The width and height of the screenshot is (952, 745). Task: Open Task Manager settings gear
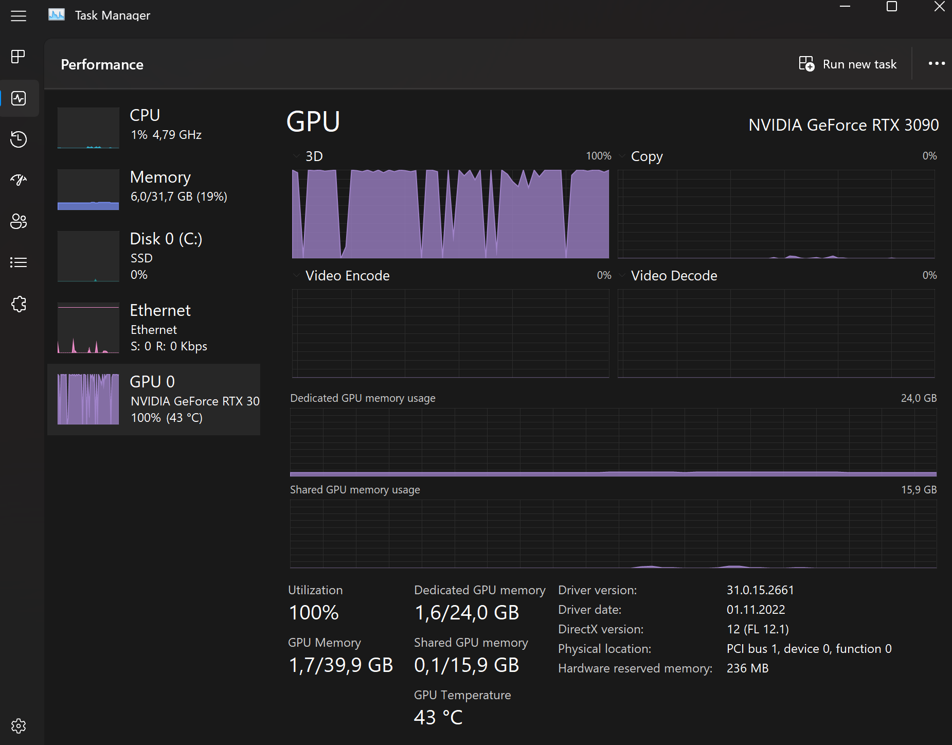tap(19, 726)
